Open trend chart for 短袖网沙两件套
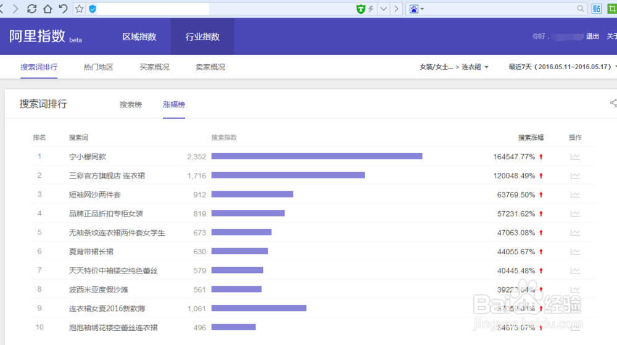617x345 pixels. pyautogui.click(x=575, y=194)
